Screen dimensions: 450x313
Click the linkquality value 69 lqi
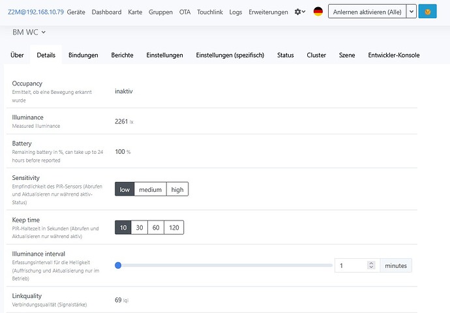pos(121,300)
